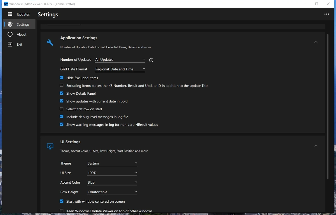Click the Application Settings description text
Viewport: 336px width, 215px height.
106,47
